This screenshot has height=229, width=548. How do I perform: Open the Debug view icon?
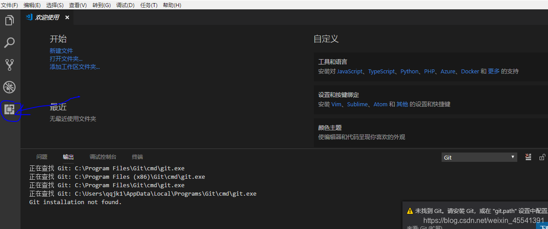pyautogui.click(x=9, y=87)
